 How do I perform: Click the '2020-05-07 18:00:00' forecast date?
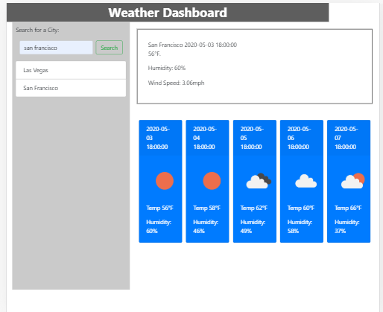point(346,138)
